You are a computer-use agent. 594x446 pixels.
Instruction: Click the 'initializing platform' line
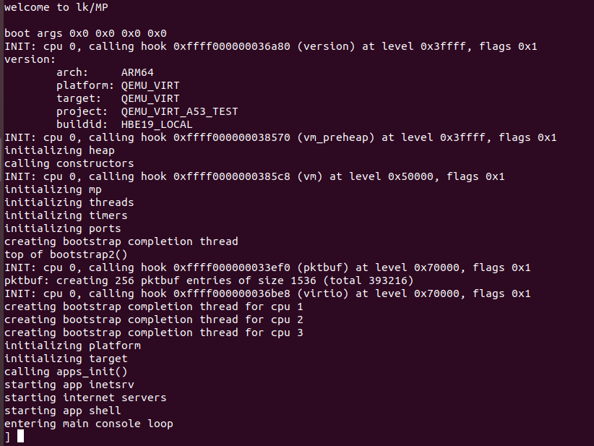coord(73,346)
